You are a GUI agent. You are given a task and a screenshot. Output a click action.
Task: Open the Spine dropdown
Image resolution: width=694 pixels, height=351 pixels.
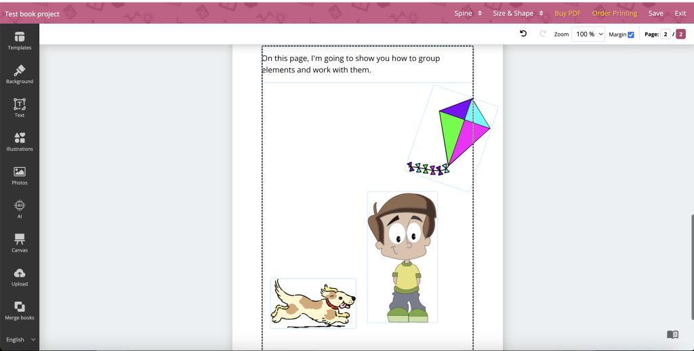[468, 14]
